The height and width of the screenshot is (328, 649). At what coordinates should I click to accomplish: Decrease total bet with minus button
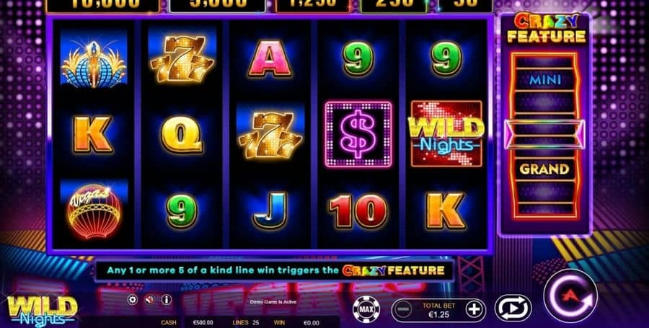402,309
